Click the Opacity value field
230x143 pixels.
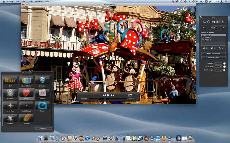click(x=218, y=63)
